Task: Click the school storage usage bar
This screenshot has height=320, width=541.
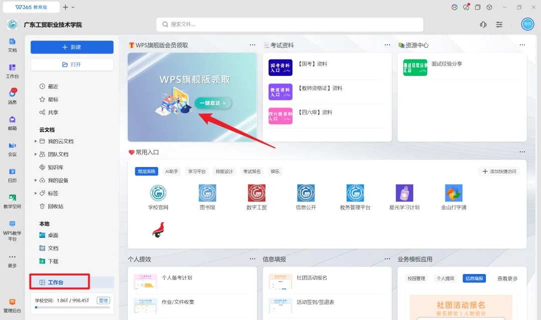Action: (x=72, y=307)
